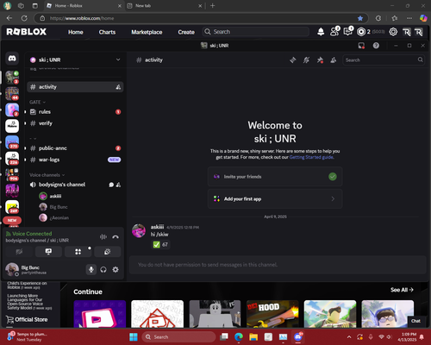Click See All next to Continue

click(x=402, y=290)
